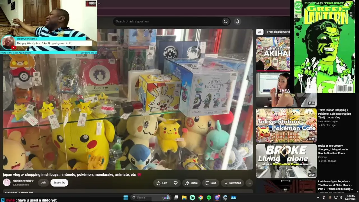The height and width of the screenshot is (202, 359).
Task: Download the Japan vlog video
Action: [233, 183]
